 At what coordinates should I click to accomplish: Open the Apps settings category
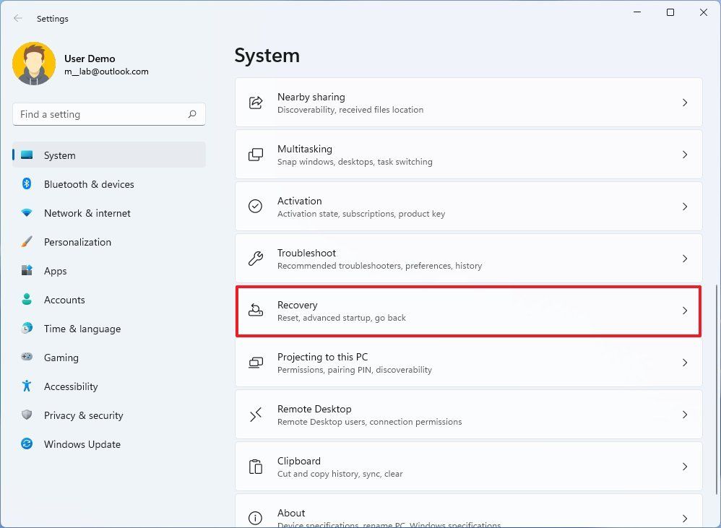click(x=56, y=271)
